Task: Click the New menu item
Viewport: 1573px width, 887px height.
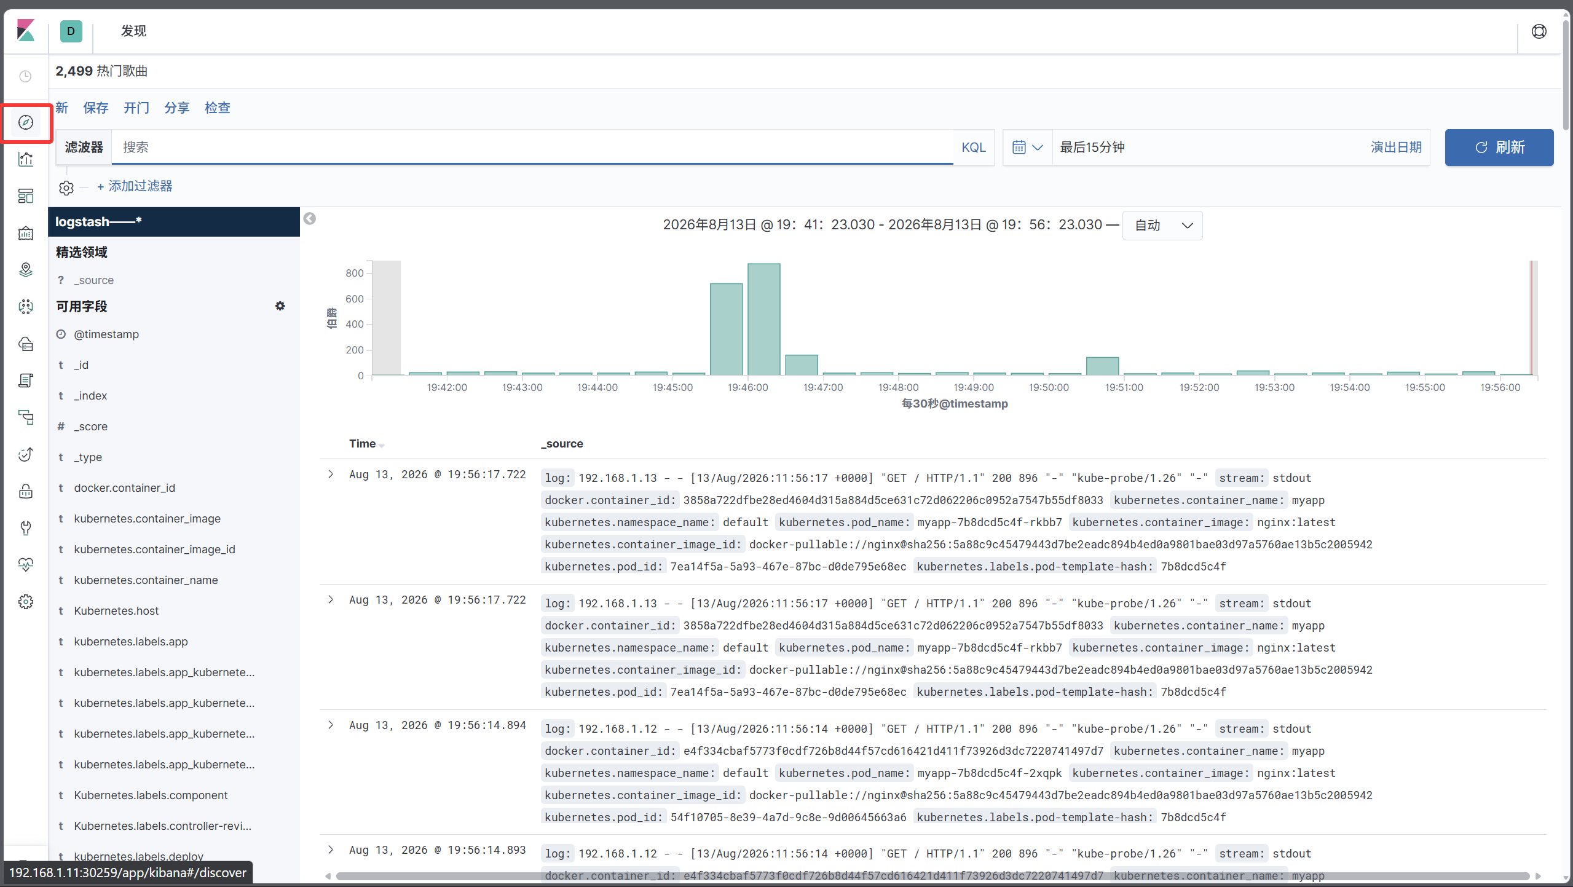Action: point(61,108)
